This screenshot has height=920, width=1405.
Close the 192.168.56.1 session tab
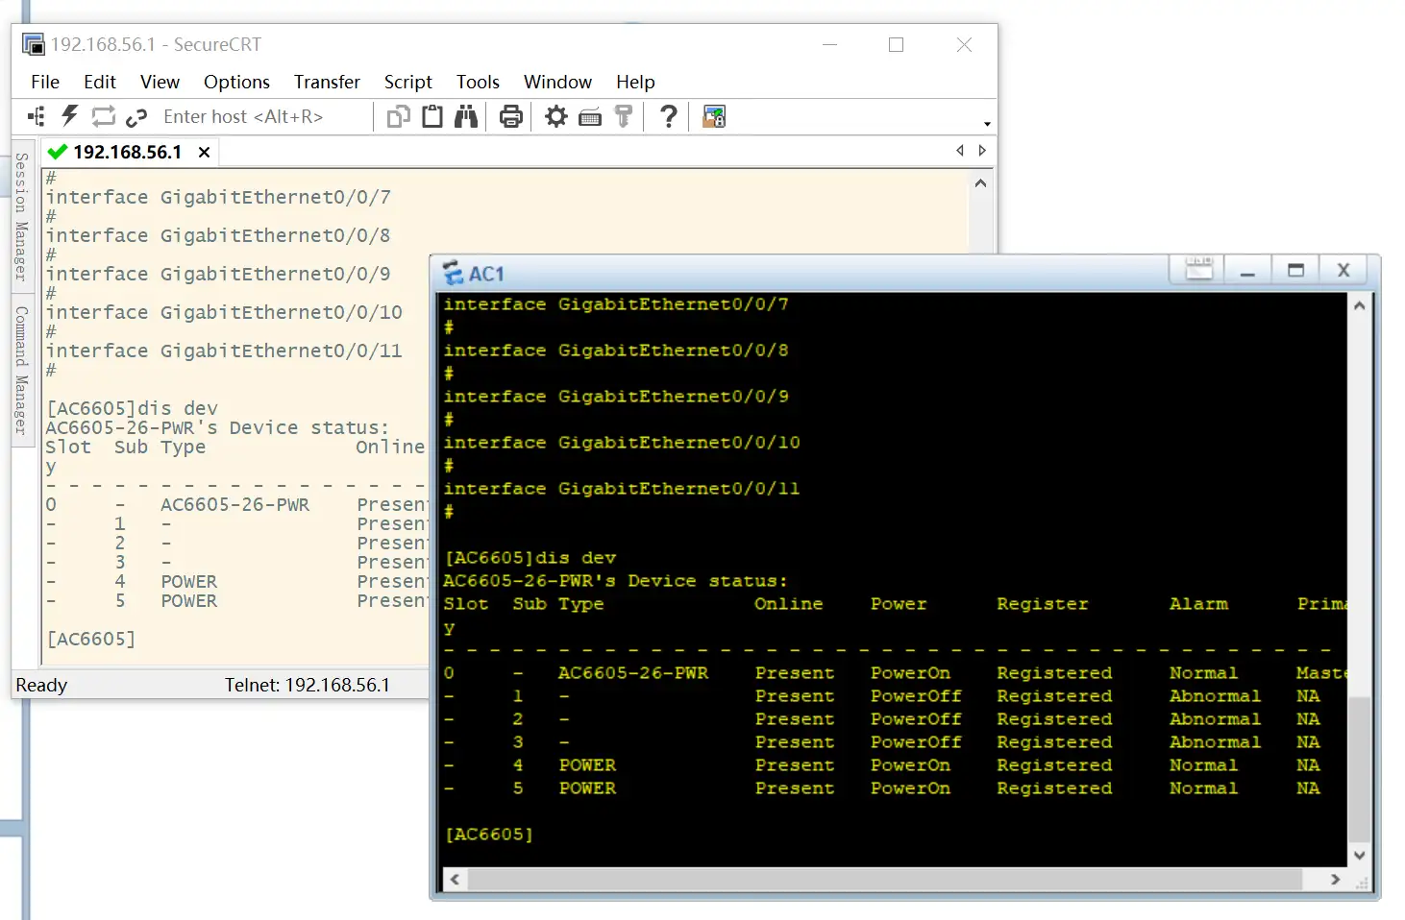(204, 152)
